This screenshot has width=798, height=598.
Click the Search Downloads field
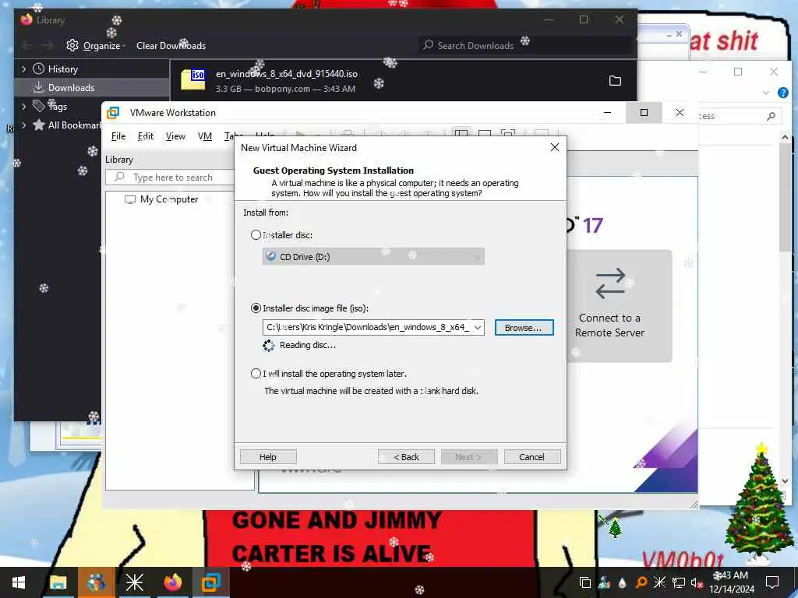(x=526, y=45)
